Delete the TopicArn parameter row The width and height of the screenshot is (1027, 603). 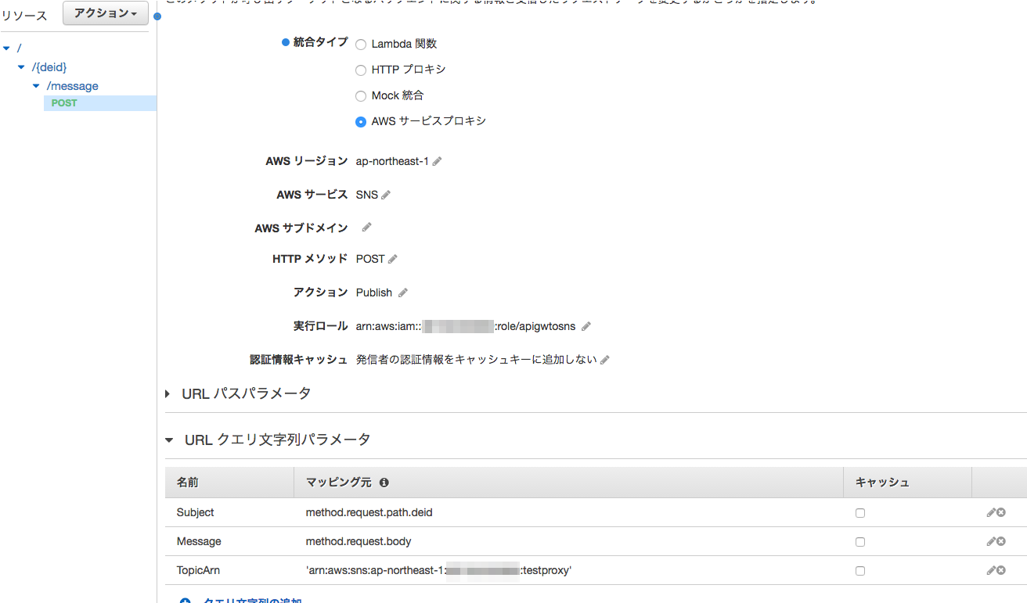point(1001,570)
